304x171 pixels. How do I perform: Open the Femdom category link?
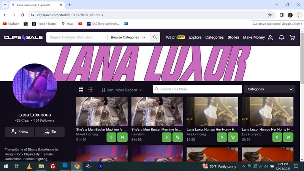pyautogui.click(x=138, y=134)
